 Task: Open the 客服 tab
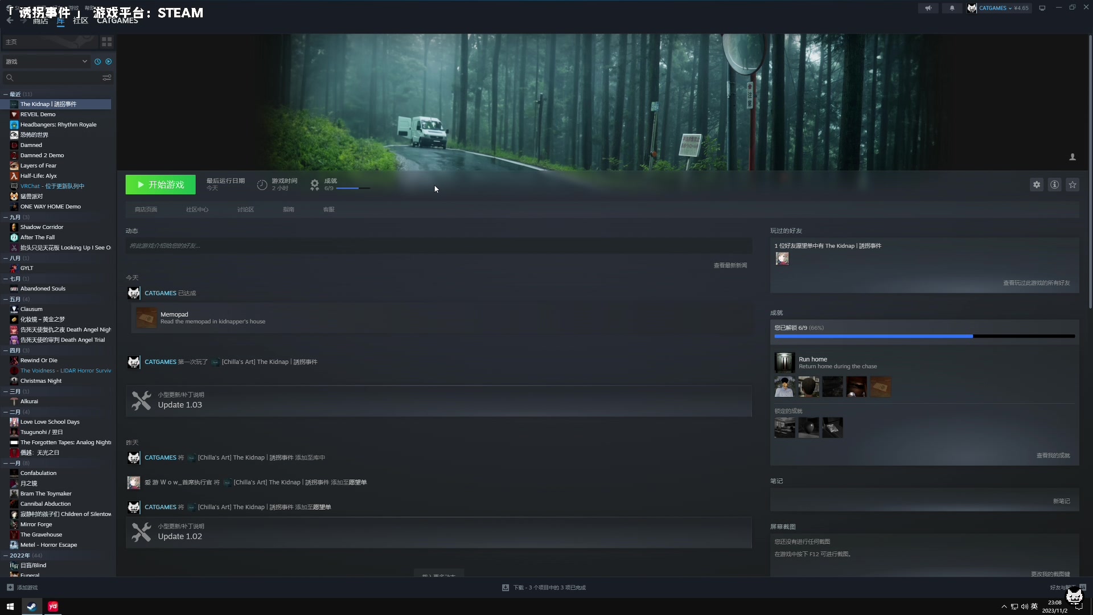coord(328,210)
